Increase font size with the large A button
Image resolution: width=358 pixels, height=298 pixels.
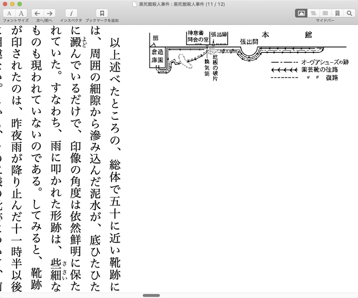click(x=21, y=13)
